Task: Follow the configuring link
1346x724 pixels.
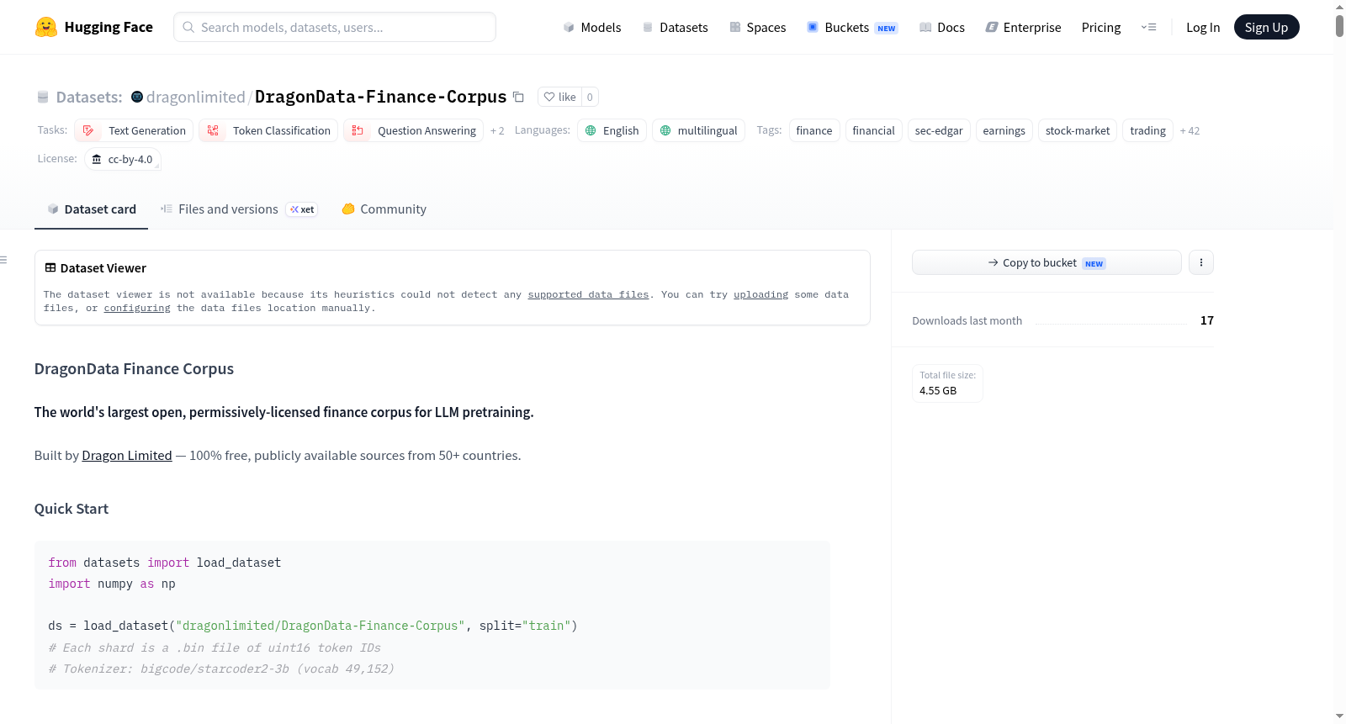Action: 137,308
